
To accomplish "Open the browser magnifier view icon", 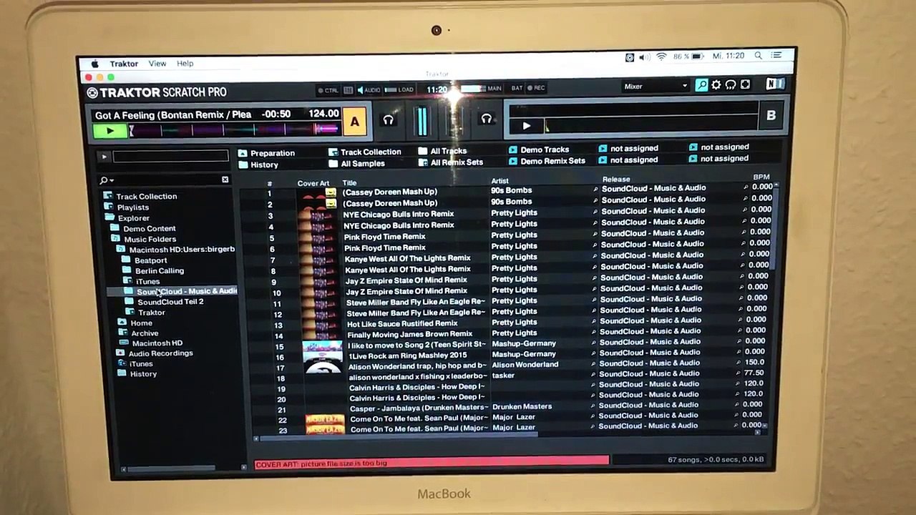I will [702, 85].
